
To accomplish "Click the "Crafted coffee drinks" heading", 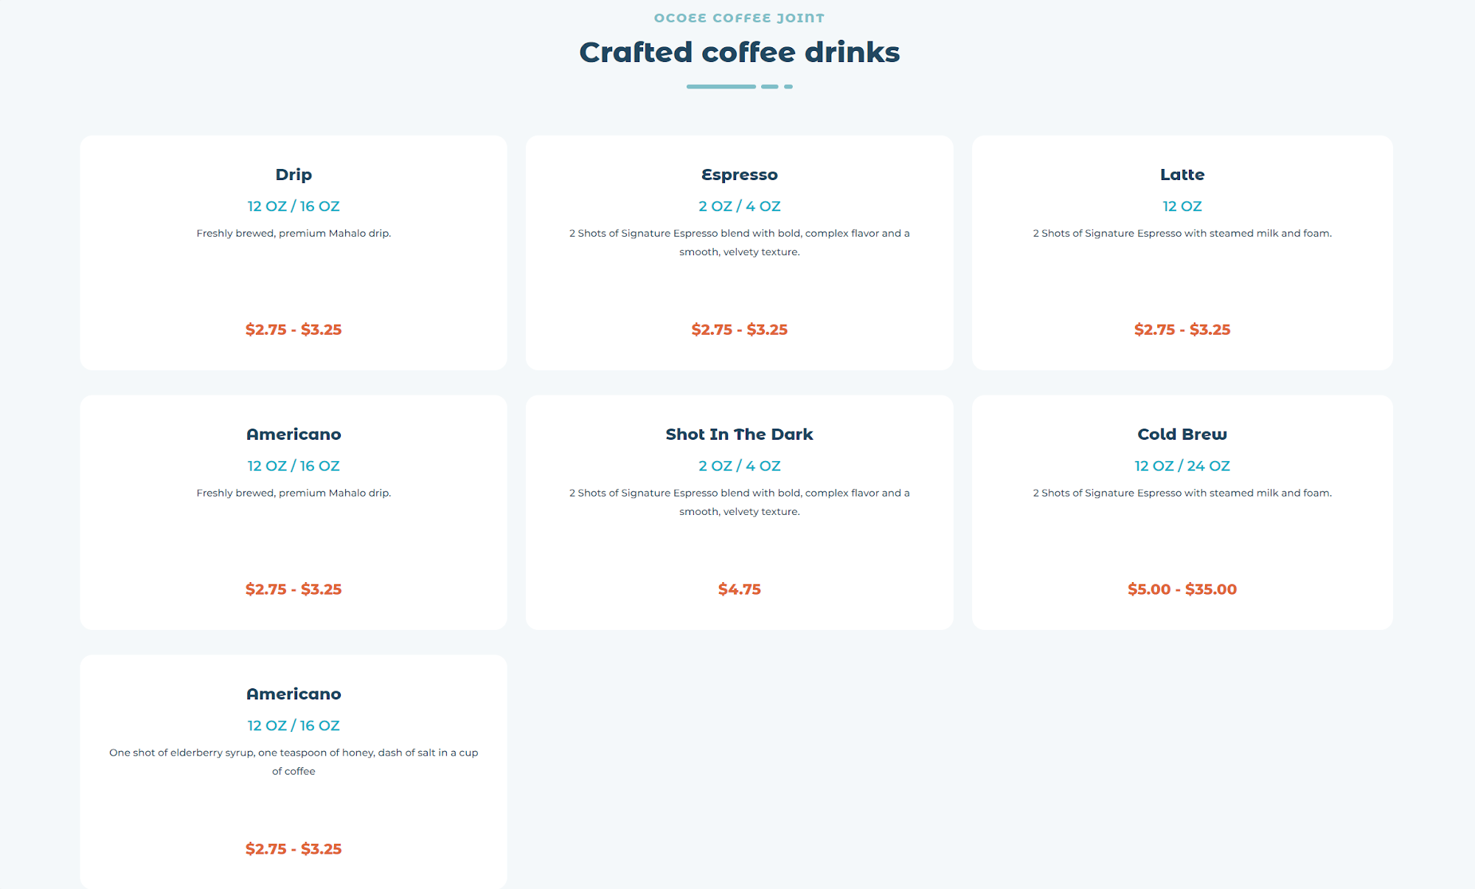I will click(739, 52).
